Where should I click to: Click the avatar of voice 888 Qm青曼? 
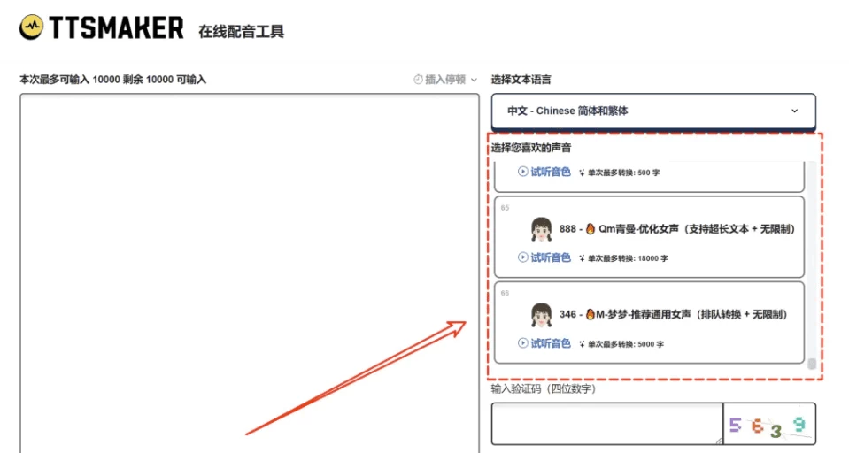[541, 229]
